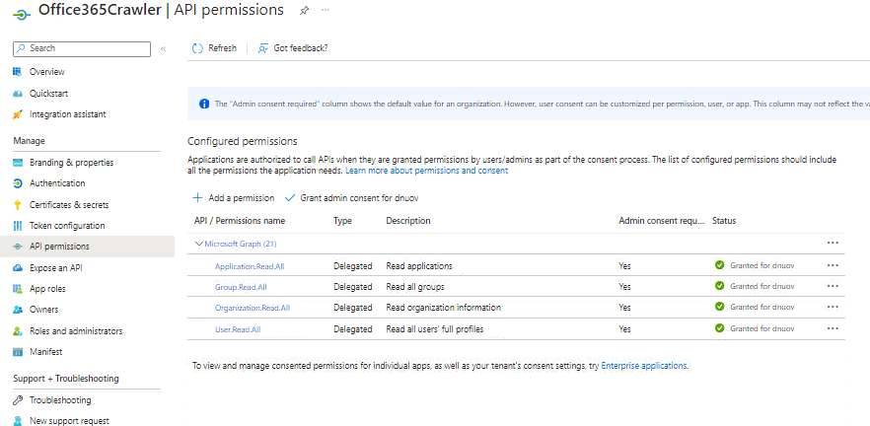This screenshot has width=870, height=426.
Task: Open more options ellipsis beside page title
Action: click(326, 10)
